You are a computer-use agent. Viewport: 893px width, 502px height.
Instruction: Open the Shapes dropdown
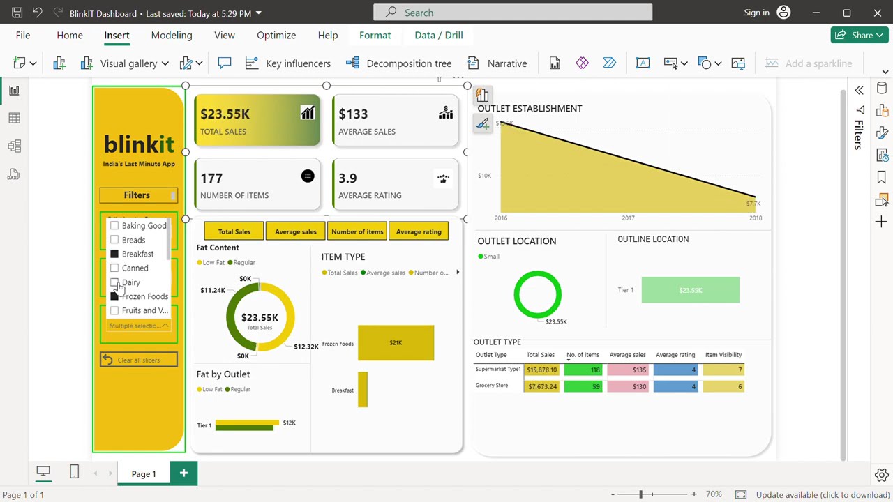(718, 63)
